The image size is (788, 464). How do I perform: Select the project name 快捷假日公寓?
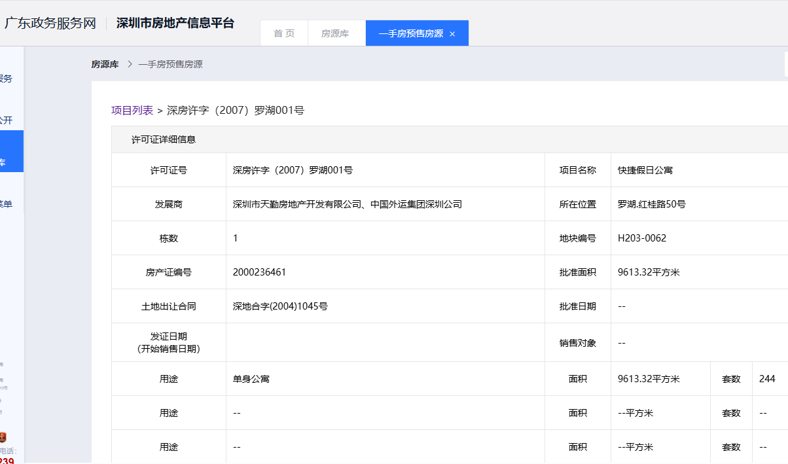645,170
